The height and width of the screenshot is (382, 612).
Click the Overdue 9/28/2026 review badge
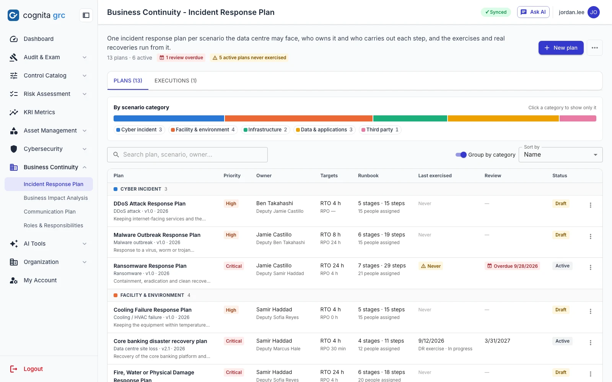click(x=512, y=266)
